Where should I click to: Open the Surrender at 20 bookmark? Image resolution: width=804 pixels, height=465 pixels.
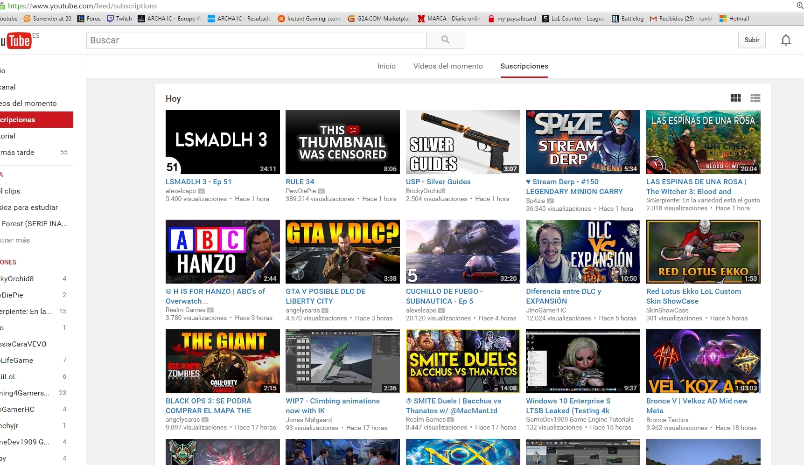48,19
